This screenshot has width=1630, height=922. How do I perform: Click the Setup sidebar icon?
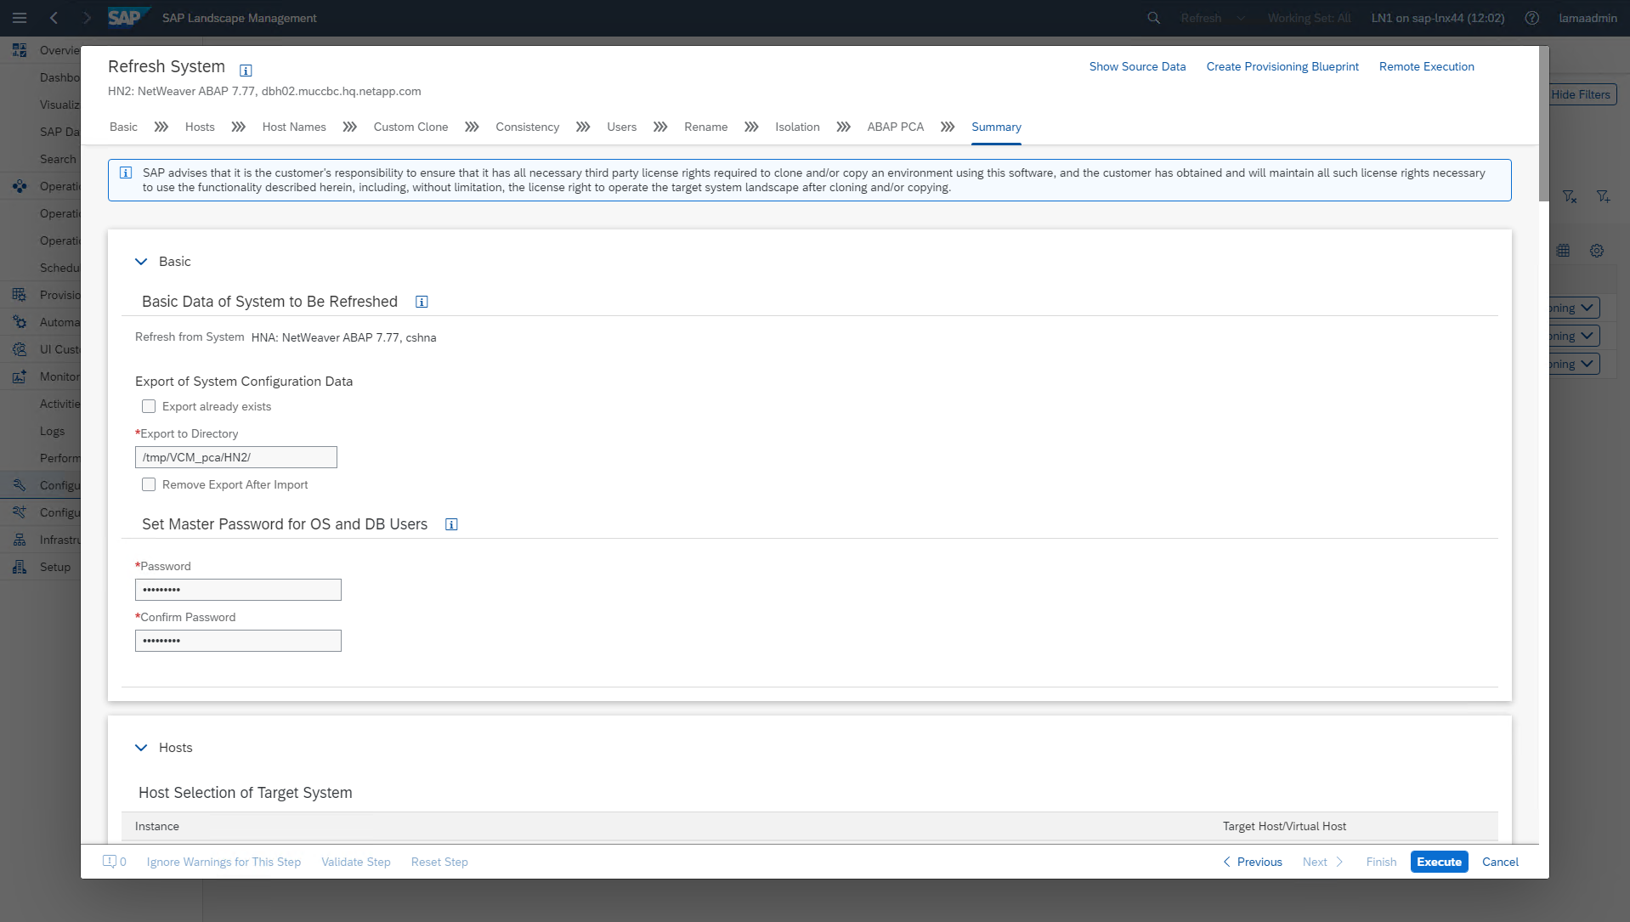pyautogui.click(x=19, y=567)
